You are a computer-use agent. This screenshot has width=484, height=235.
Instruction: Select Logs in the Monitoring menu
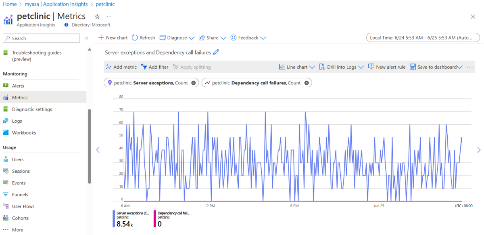tap(17, 121)
